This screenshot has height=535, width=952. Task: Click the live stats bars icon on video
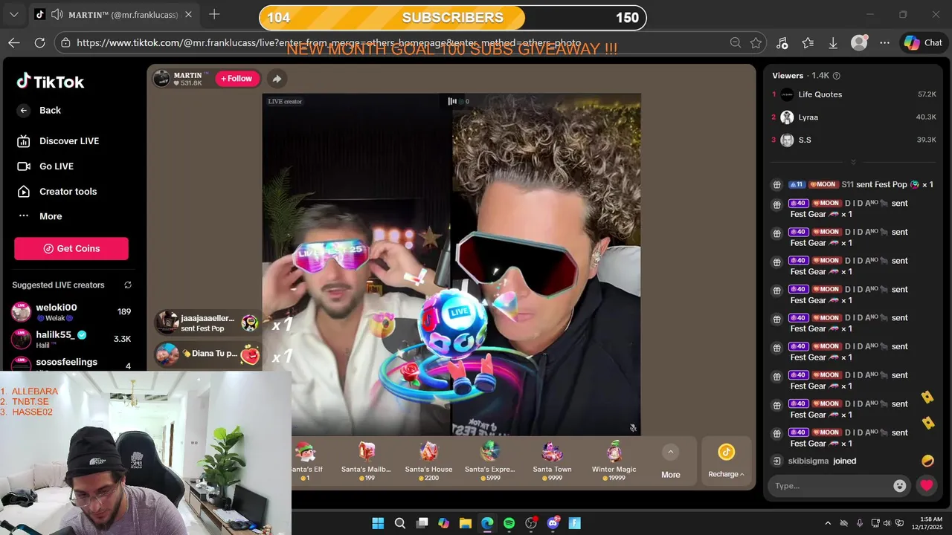[x=452, y=101]
